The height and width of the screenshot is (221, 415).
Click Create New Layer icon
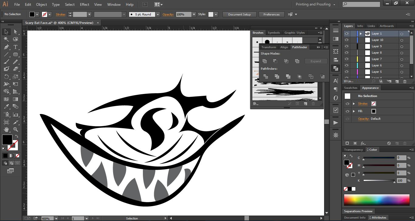[397, 81]
